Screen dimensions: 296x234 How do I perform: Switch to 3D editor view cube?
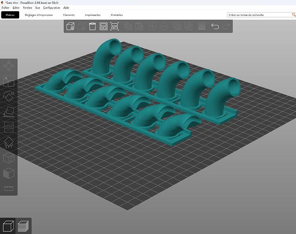pos(8,226)
